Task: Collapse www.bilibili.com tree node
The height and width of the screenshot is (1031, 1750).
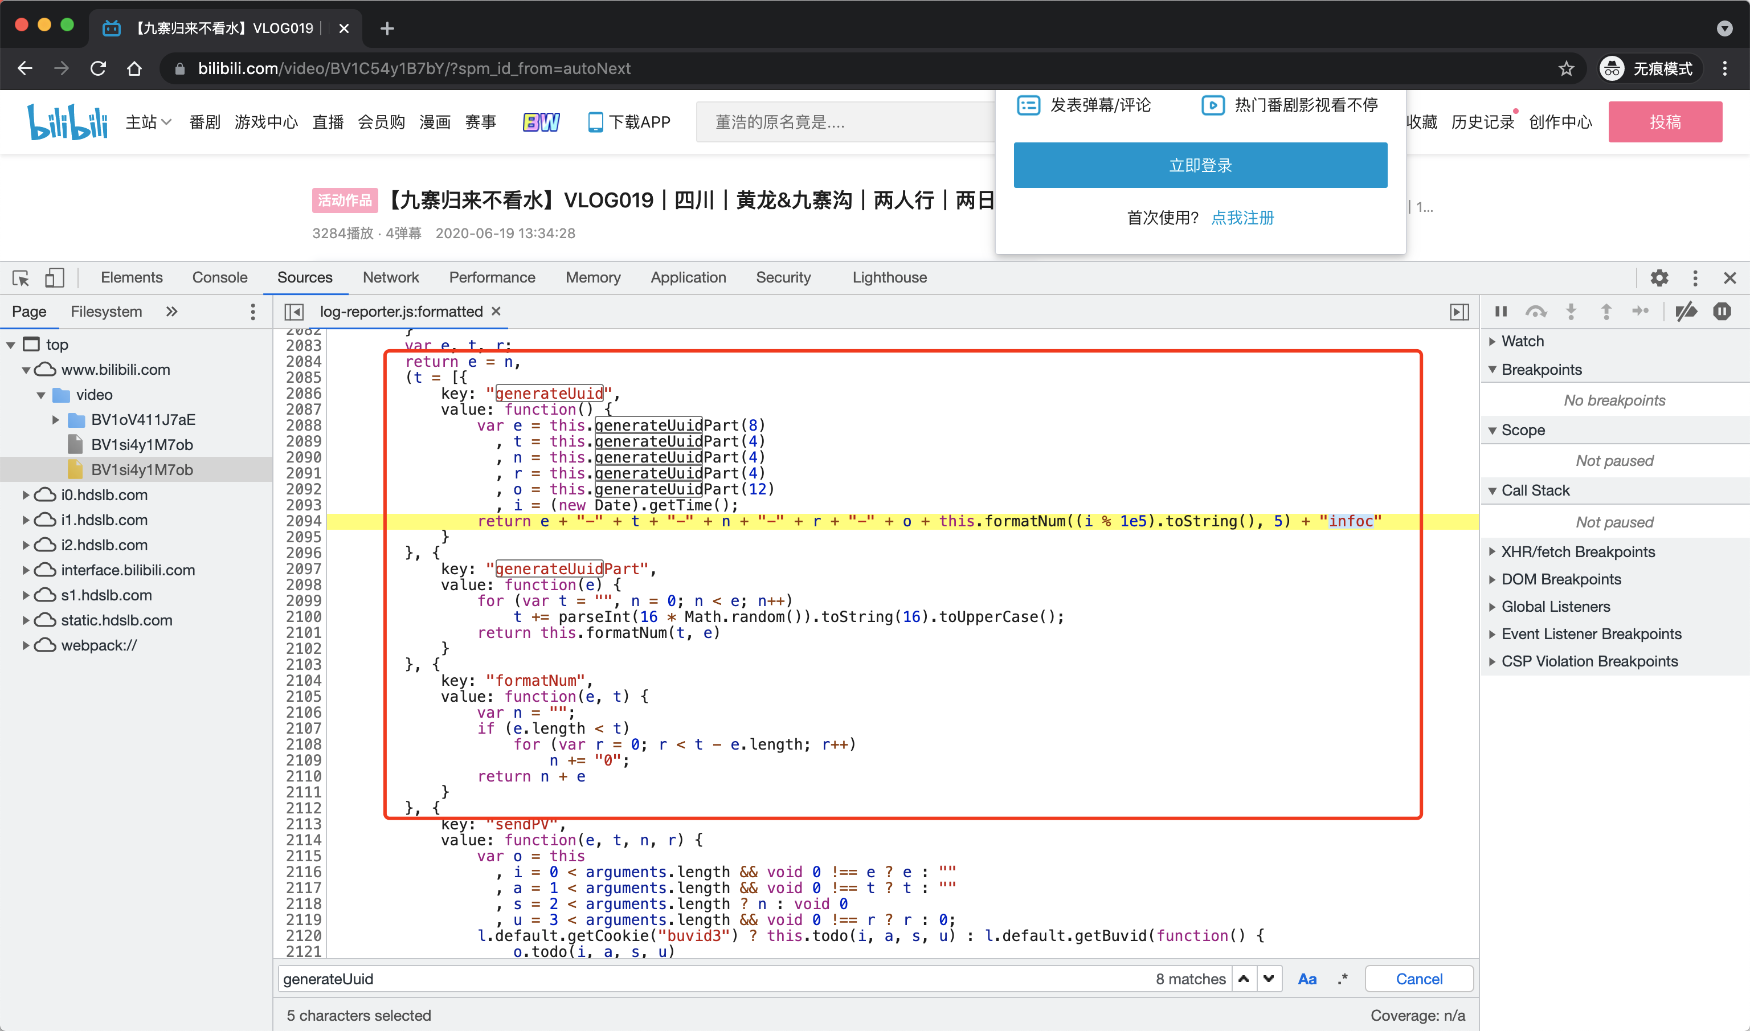Action: click(x=26, y=370)
